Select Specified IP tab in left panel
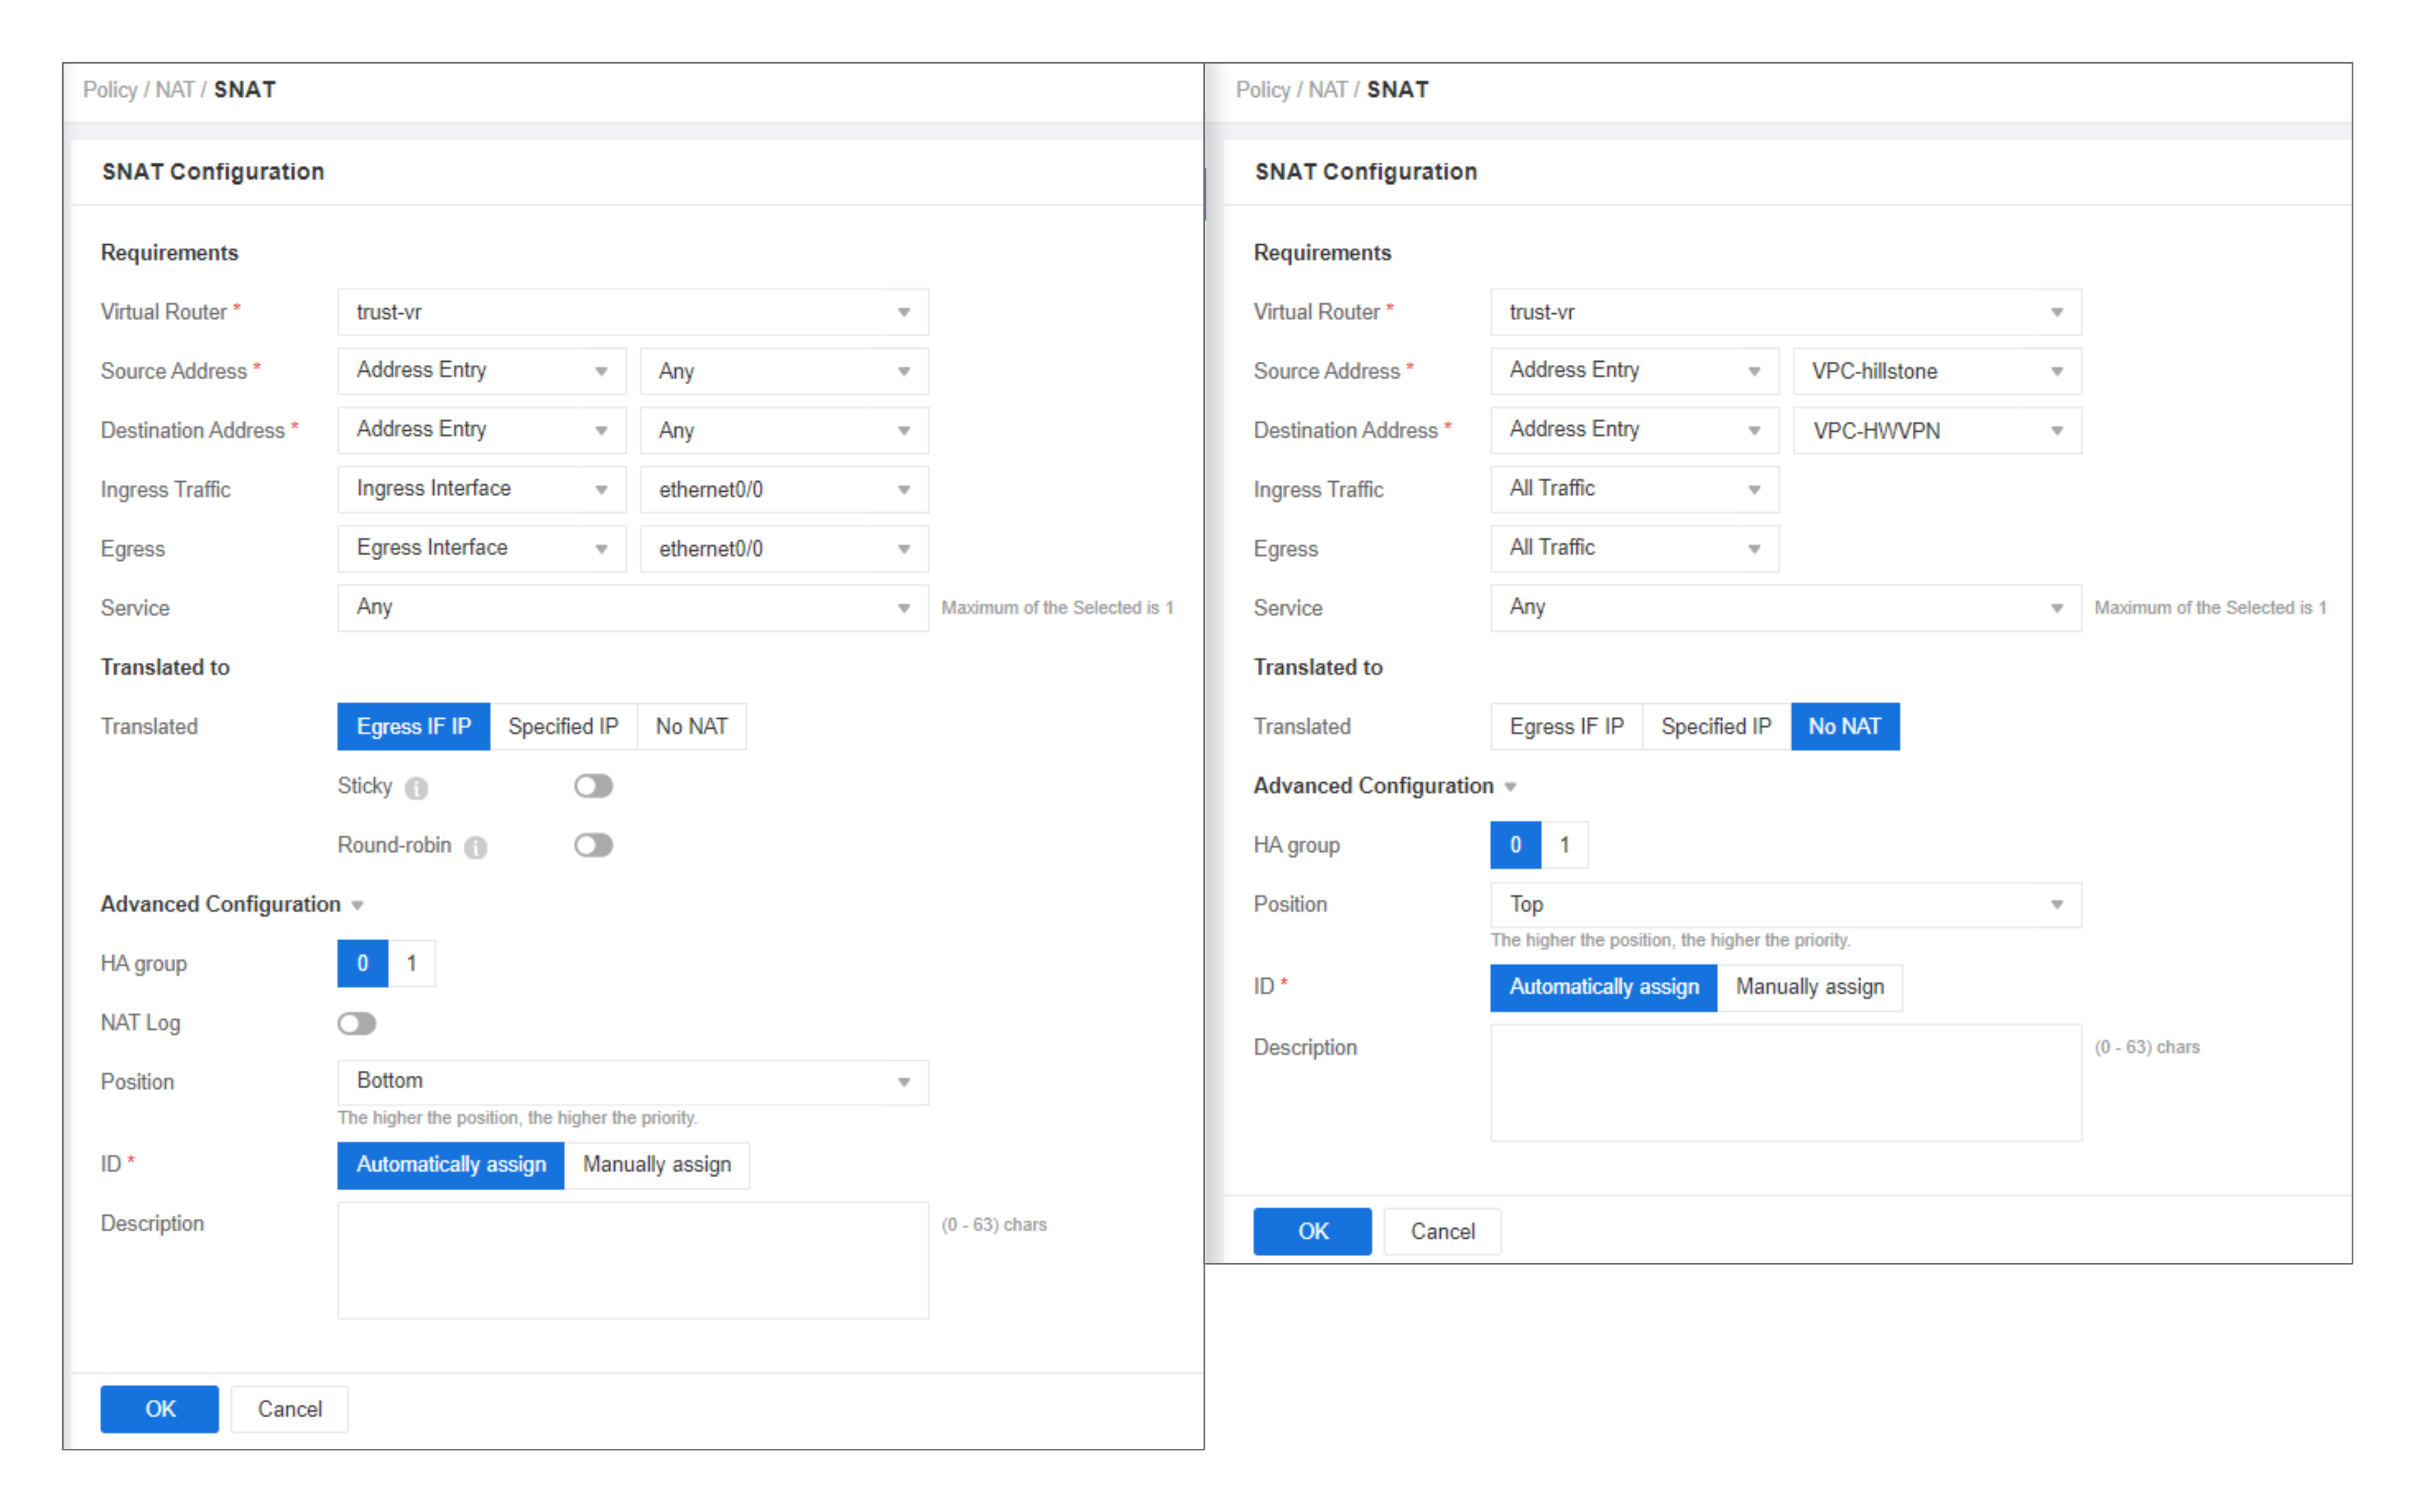The image size is (2415, 1512). click(563, 726)
